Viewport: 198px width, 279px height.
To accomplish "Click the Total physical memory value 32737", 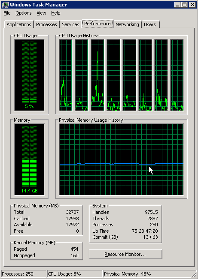I will [72, 212].
